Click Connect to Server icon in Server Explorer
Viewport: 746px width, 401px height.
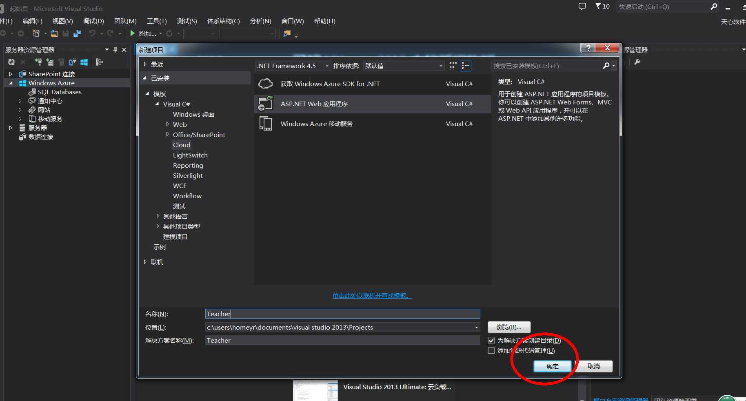50,62
